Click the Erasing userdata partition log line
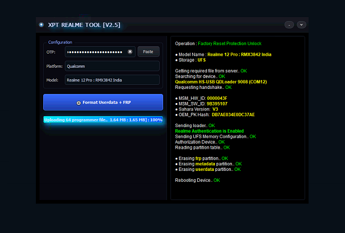The width and height of the screenshot is (345, 233). click(x=208, y=169)
